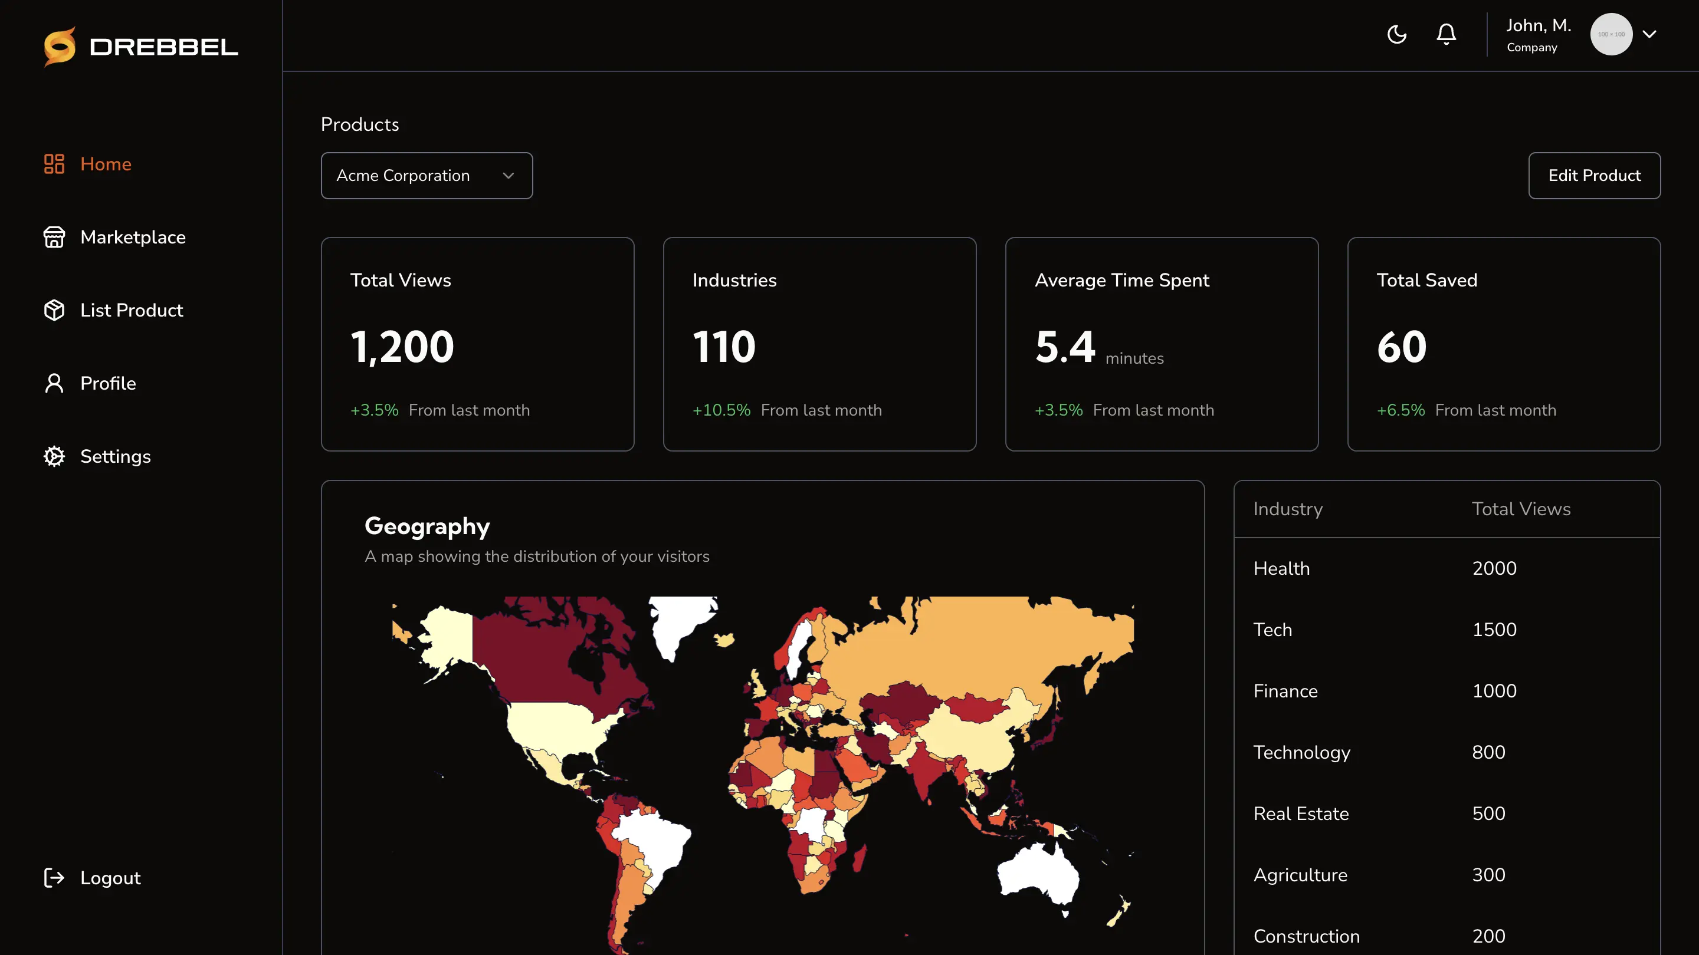The height and width of the screenshot is (955, 1699).
Task: Click the user avatar image
Action: pos(1611,34)
